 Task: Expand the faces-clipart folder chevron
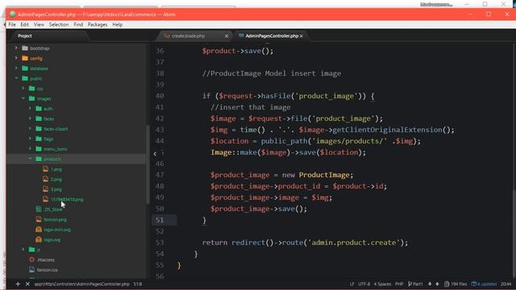pos(30,129)
